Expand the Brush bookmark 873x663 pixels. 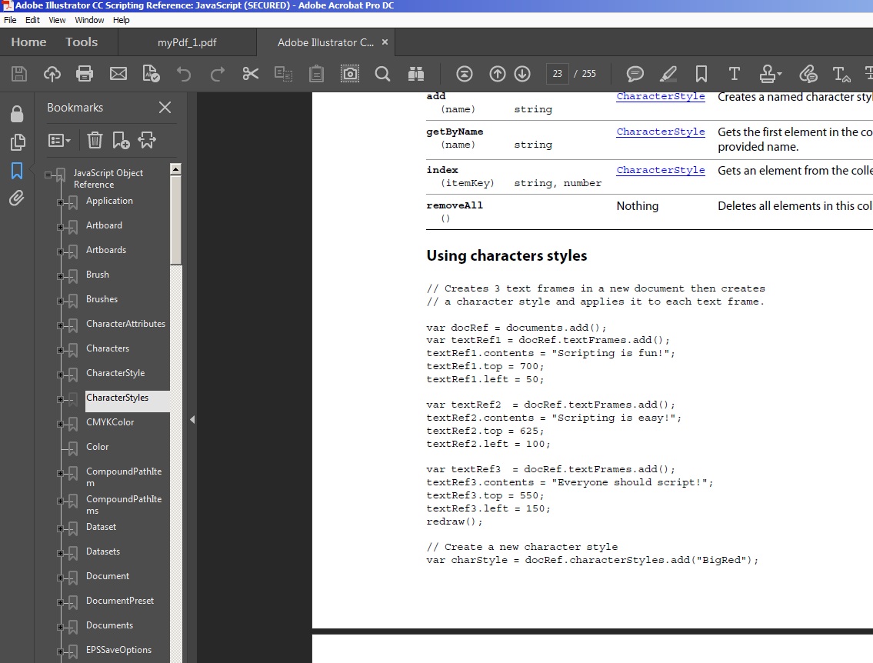click(60, 276)
